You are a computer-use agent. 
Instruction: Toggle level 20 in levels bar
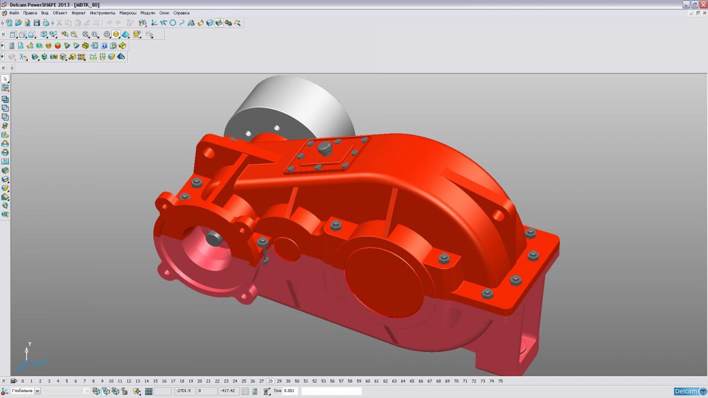click(x=199, y=381)
